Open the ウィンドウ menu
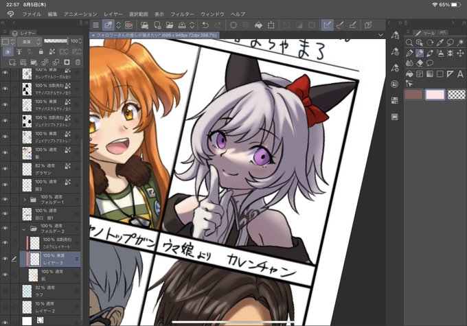Viewport: 467px width, 326px height. pos(212,14)
